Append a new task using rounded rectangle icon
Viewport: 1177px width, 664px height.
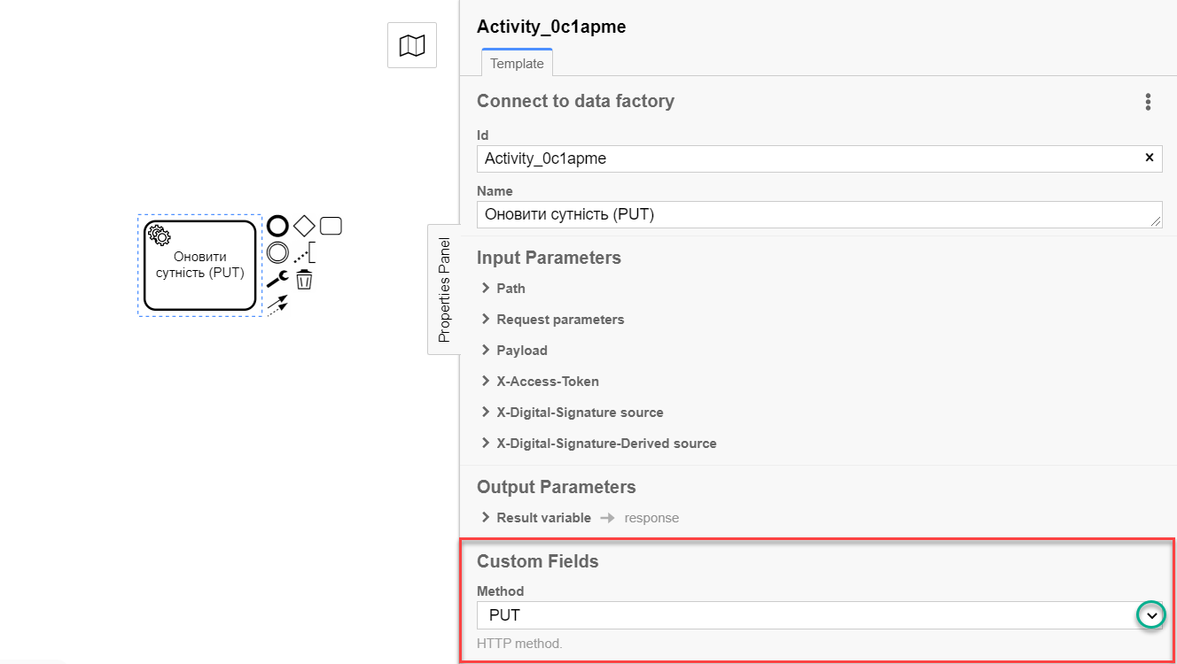pos(331,226)
